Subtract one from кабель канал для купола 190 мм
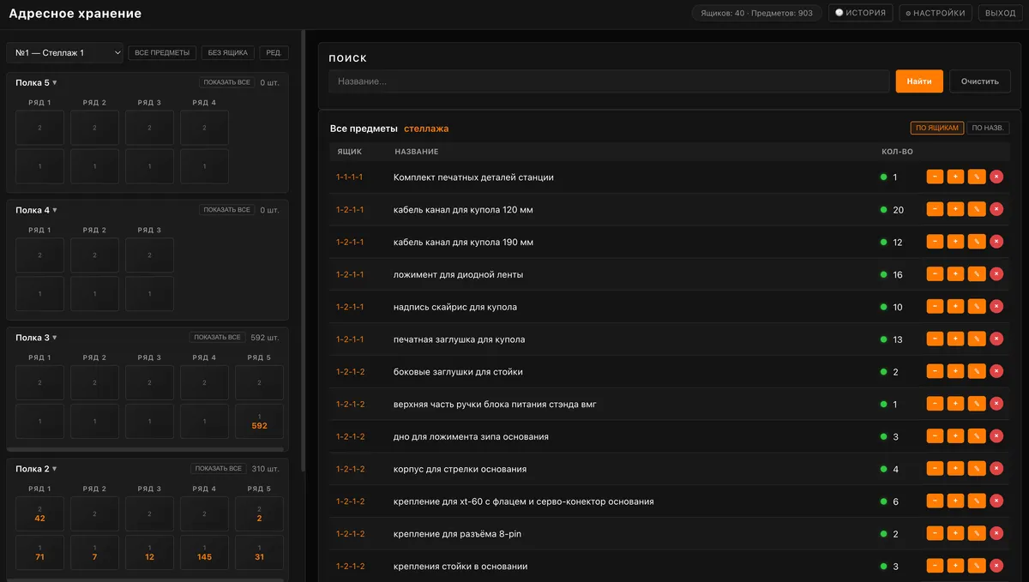This screenshot has width=1029, height=582. (x=935, y=242)
